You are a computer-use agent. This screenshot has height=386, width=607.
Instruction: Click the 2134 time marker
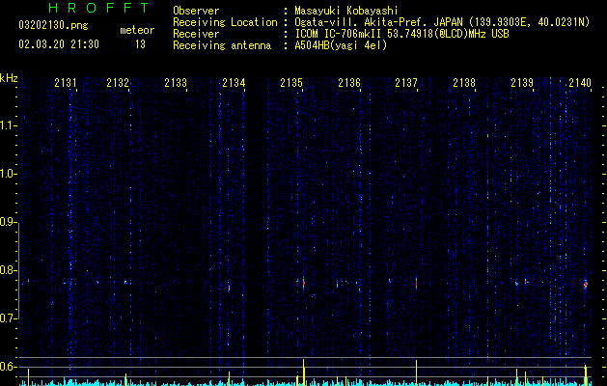[234, 82]
